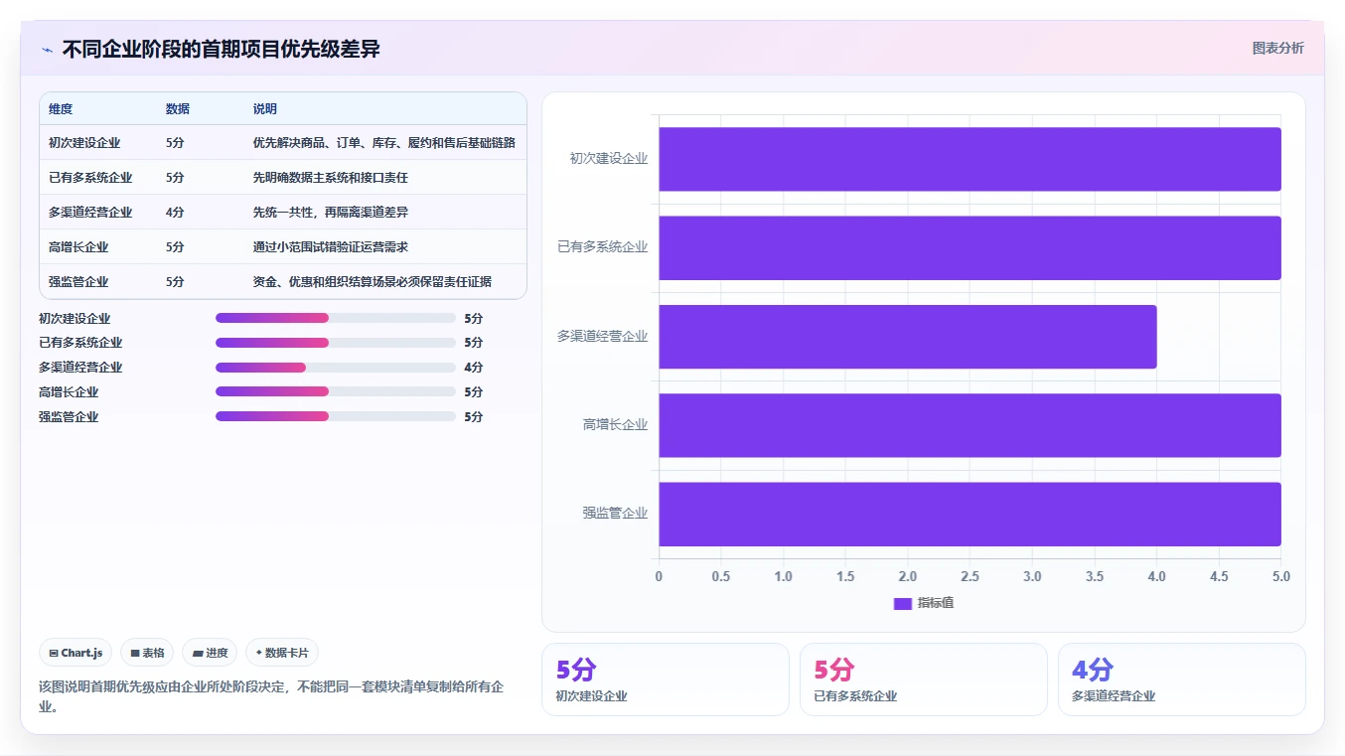Click the 4分 cell in the table
The width and height of the screenshot is (1345, 756).
tap(175, 213)
